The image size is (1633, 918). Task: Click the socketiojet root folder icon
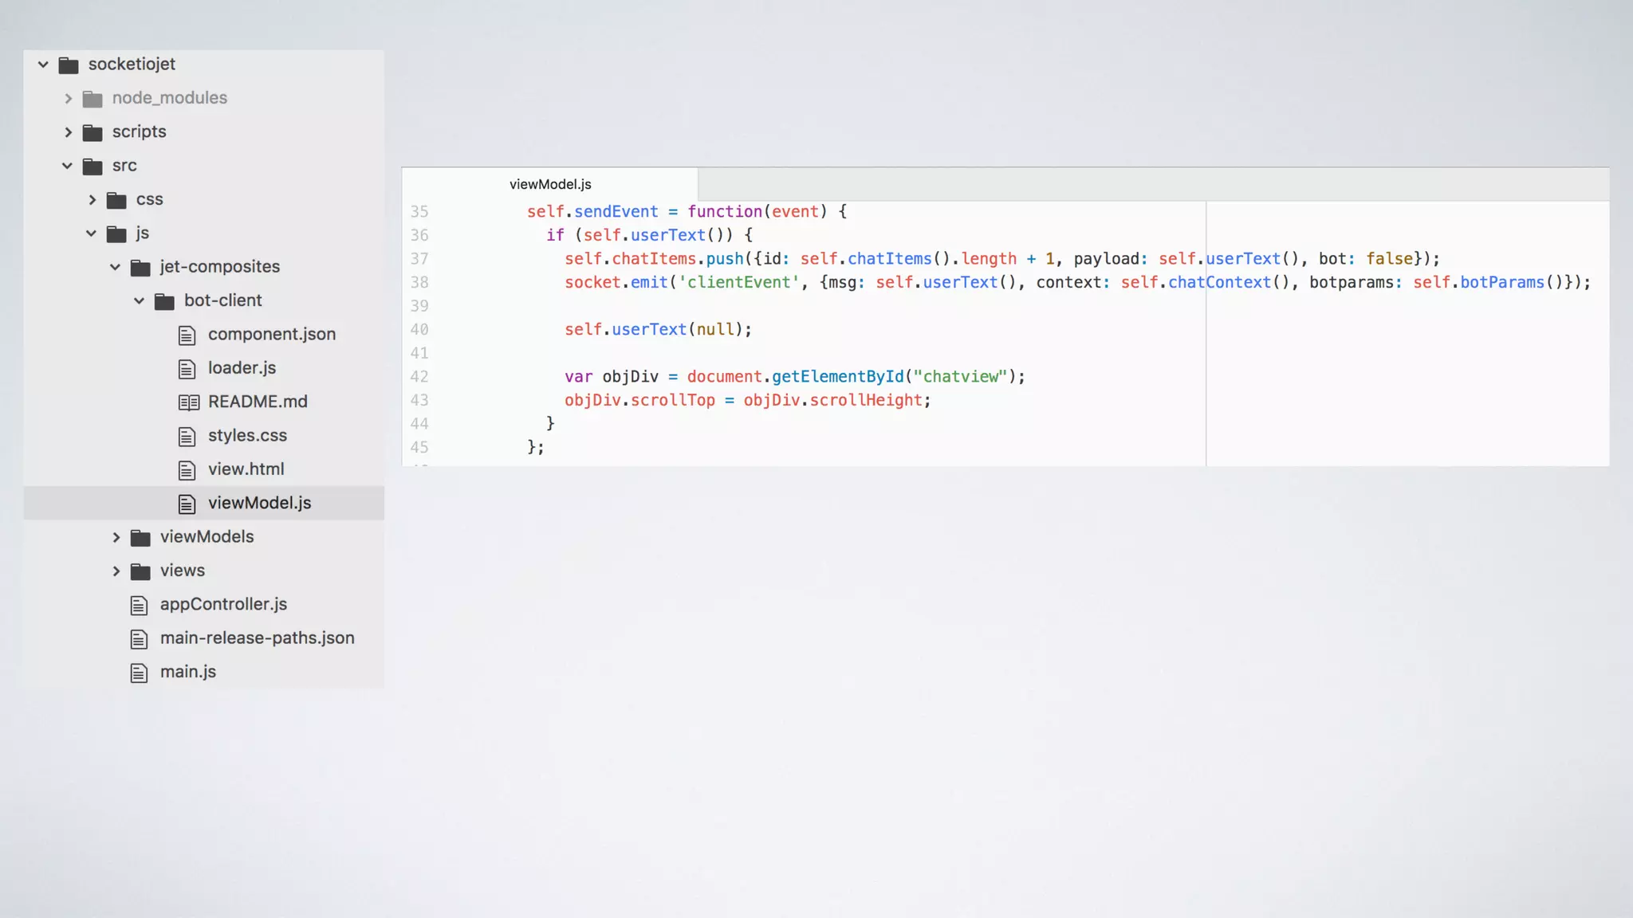click(x=69, y=65)
